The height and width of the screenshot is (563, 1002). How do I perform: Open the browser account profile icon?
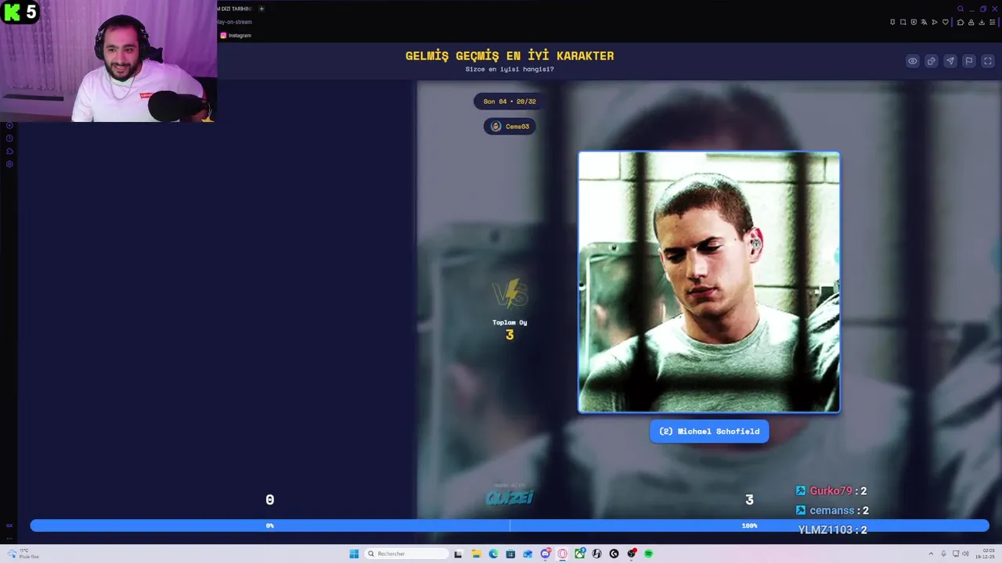click(x=971, y=22)
